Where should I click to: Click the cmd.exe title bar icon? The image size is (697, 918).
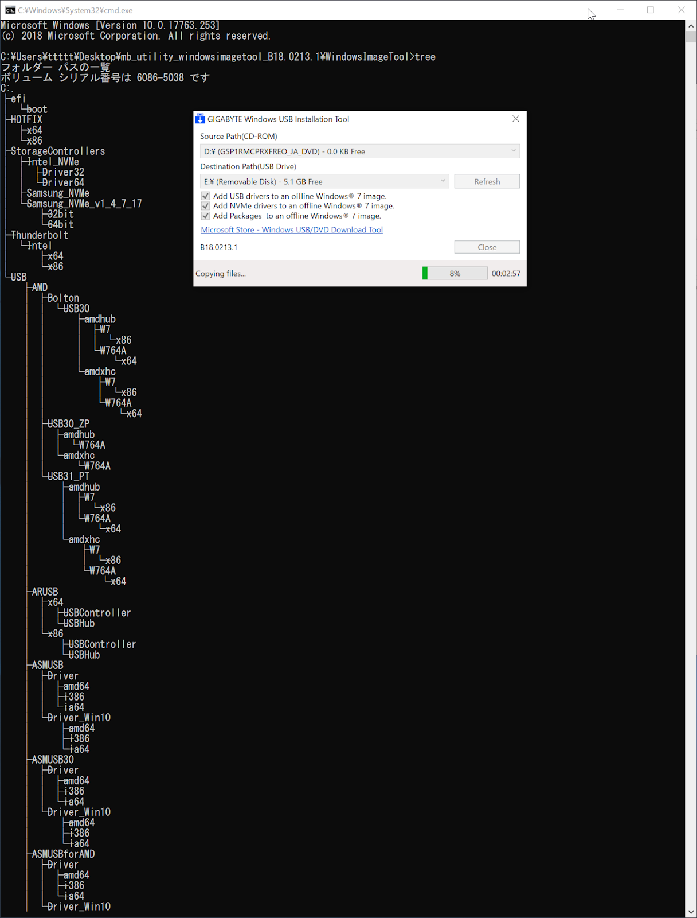[10, 10]
